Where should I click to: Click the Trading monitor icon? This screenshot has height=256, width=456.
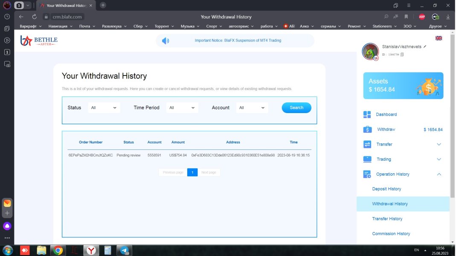(x=367, y=159)
